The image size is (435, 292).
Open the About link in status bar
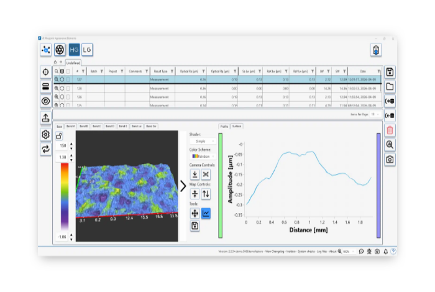point(332,252)
